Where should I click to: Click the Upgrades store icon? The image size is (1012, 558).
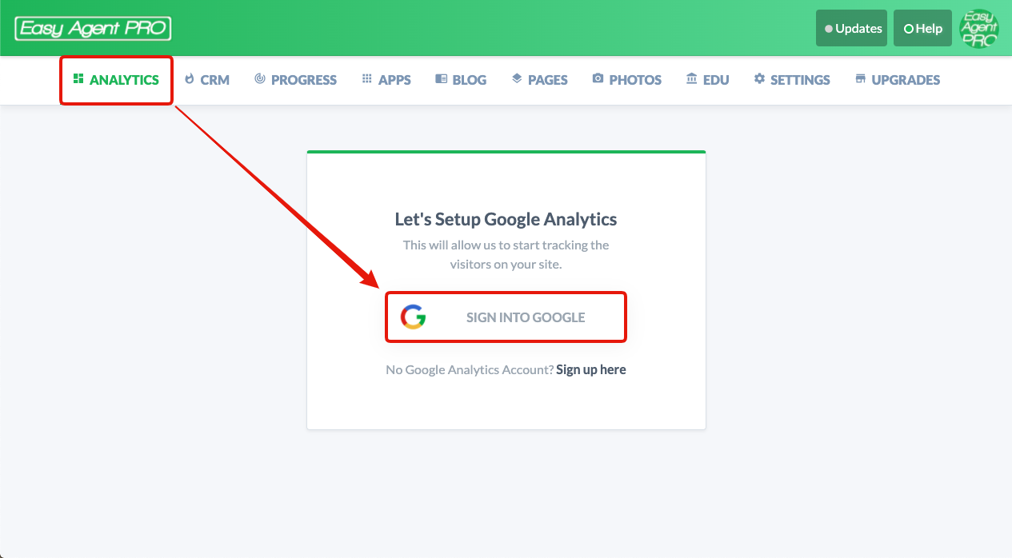[x=861, y=79]
